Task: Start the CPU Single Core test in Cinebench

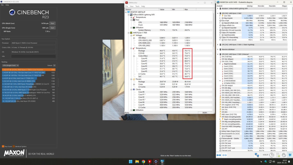Action: tap(52, 28)
